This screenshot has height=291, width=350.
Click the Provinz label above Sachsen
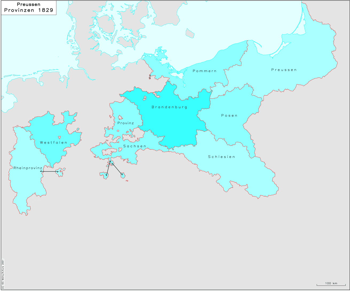point(126,123)
